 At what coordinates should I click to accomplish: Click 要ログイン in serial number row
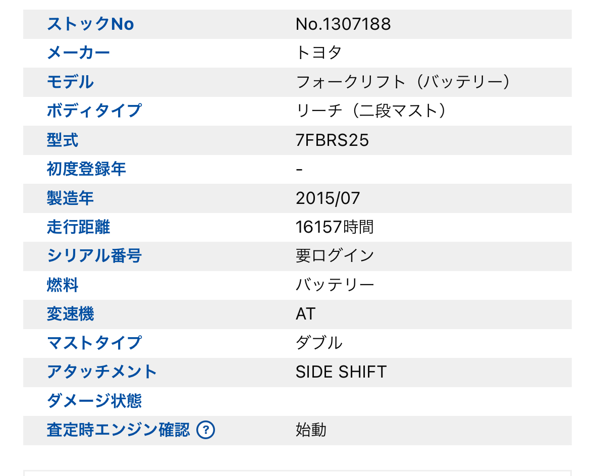click(335, 256)
